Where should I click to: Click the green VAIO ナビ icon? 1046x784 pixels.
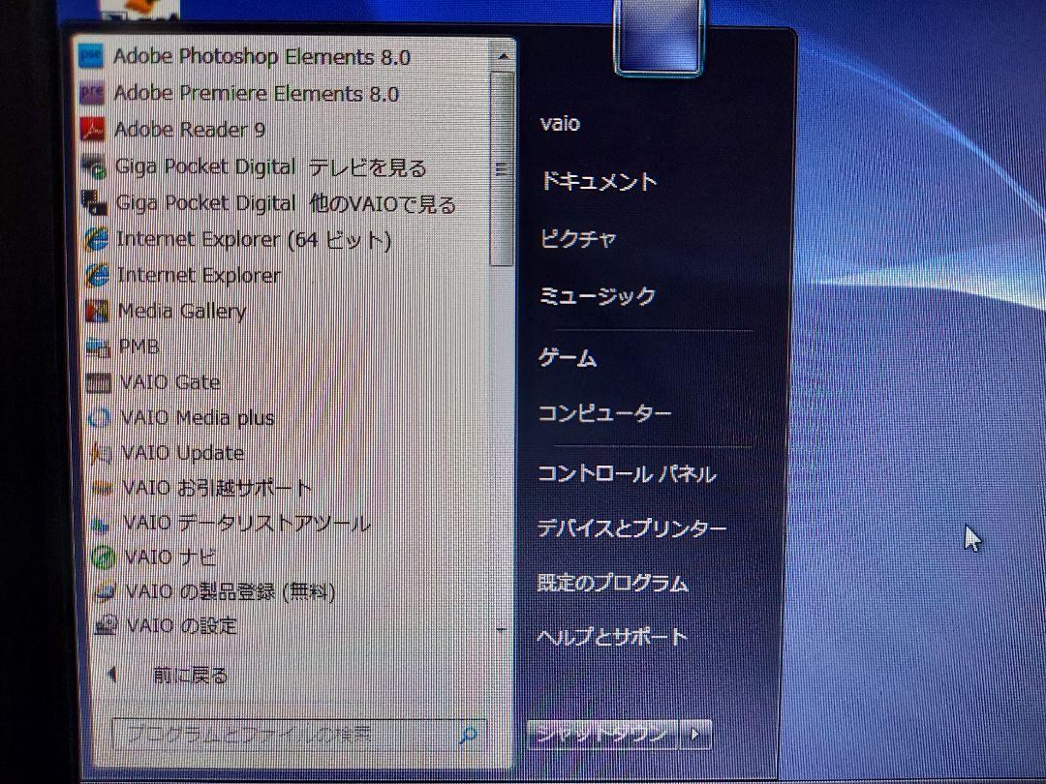coord(103,558)
